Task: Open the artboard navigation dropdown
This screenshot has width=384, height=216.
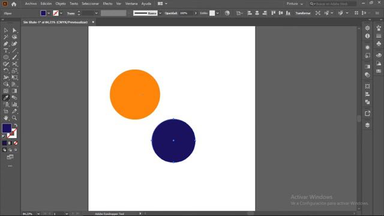Action: [67, 214]
